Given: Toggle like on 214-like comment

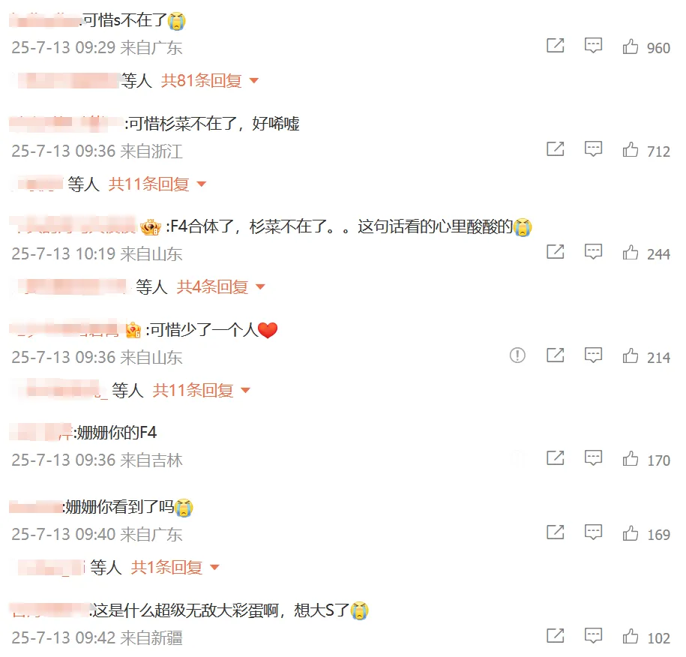Looking at the screenshot, I should point(630,355).
